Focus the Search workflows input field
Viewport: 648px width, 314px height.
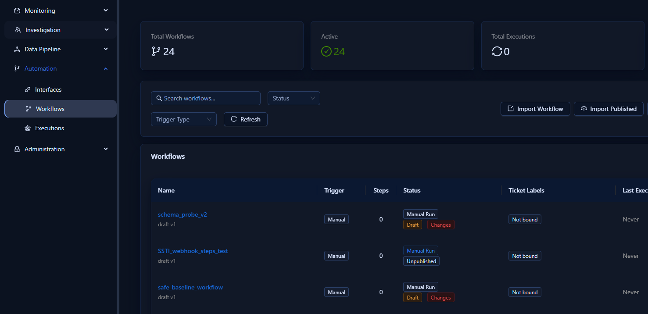(206, 98)
